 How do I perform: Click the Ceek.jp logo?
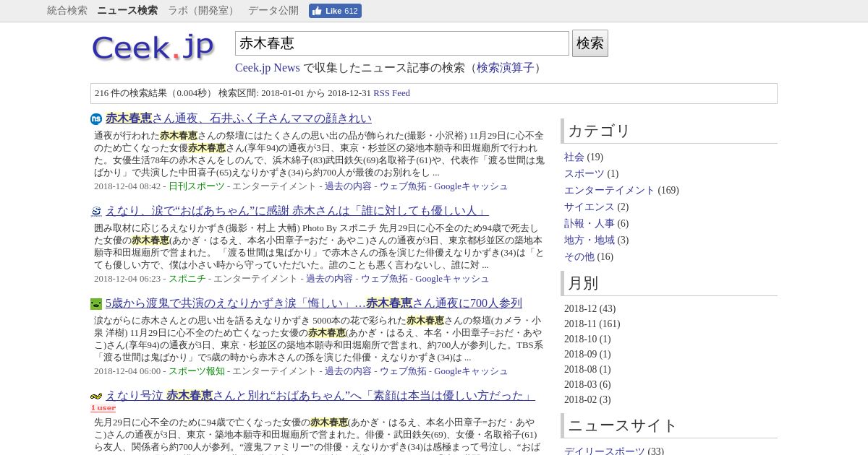(153, 48)
